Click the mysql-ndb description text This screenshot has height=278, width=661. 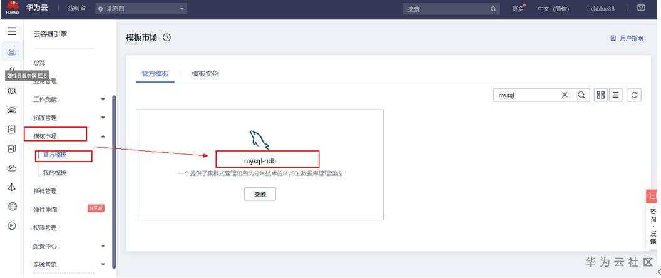[x=260, y=173]
